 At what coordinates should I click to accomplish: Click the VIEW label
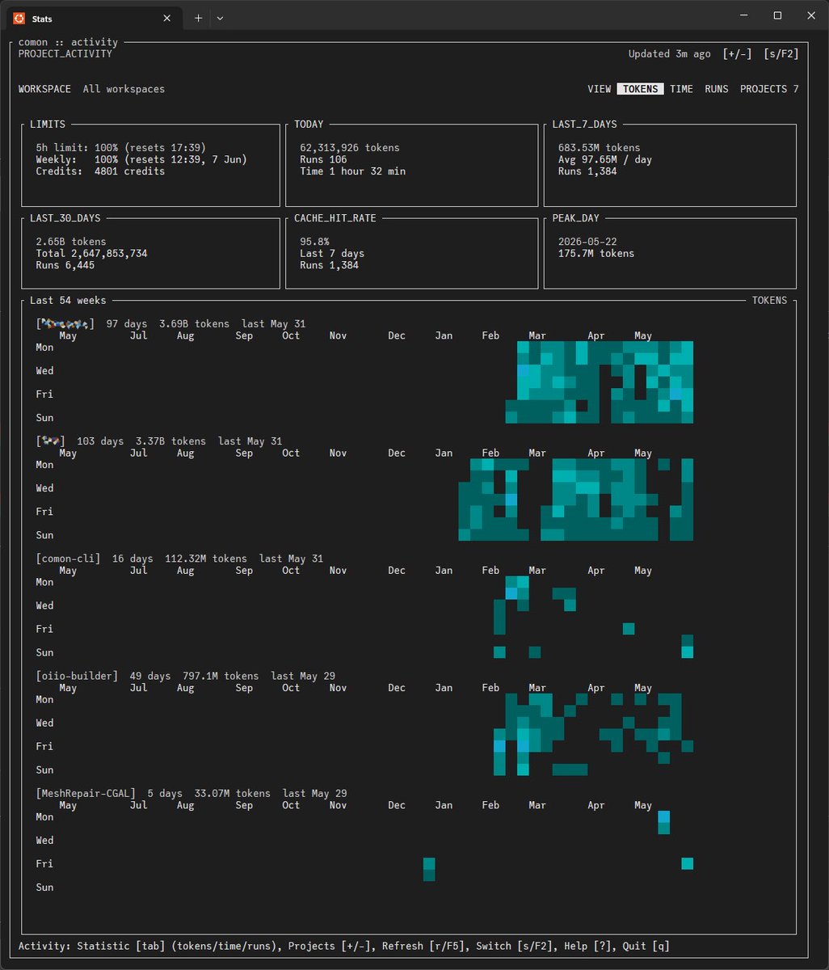pos(599,89)
